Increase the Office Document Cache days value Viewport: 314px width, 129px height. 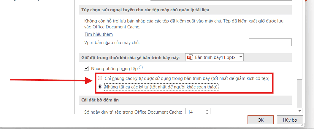[207, 110]
